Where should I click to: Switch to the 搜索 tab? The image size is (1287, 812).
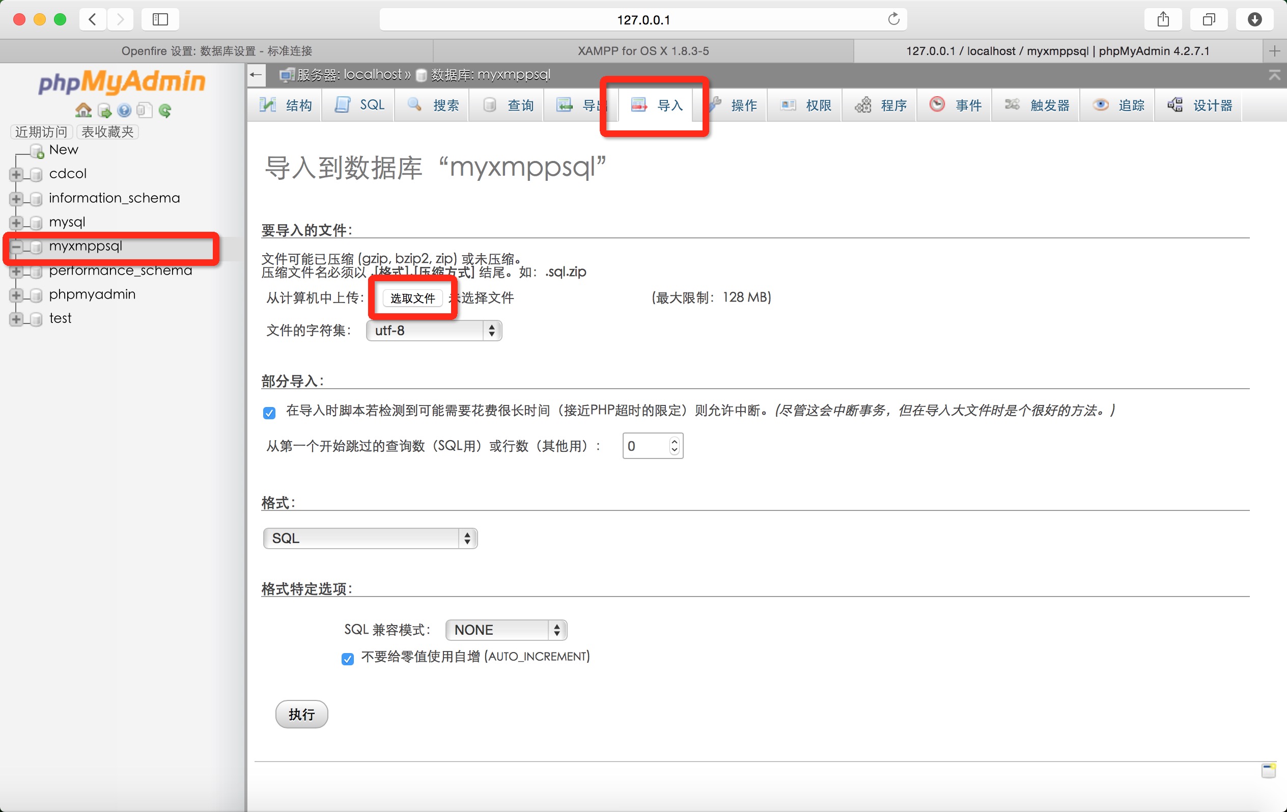tap(432, 105)
